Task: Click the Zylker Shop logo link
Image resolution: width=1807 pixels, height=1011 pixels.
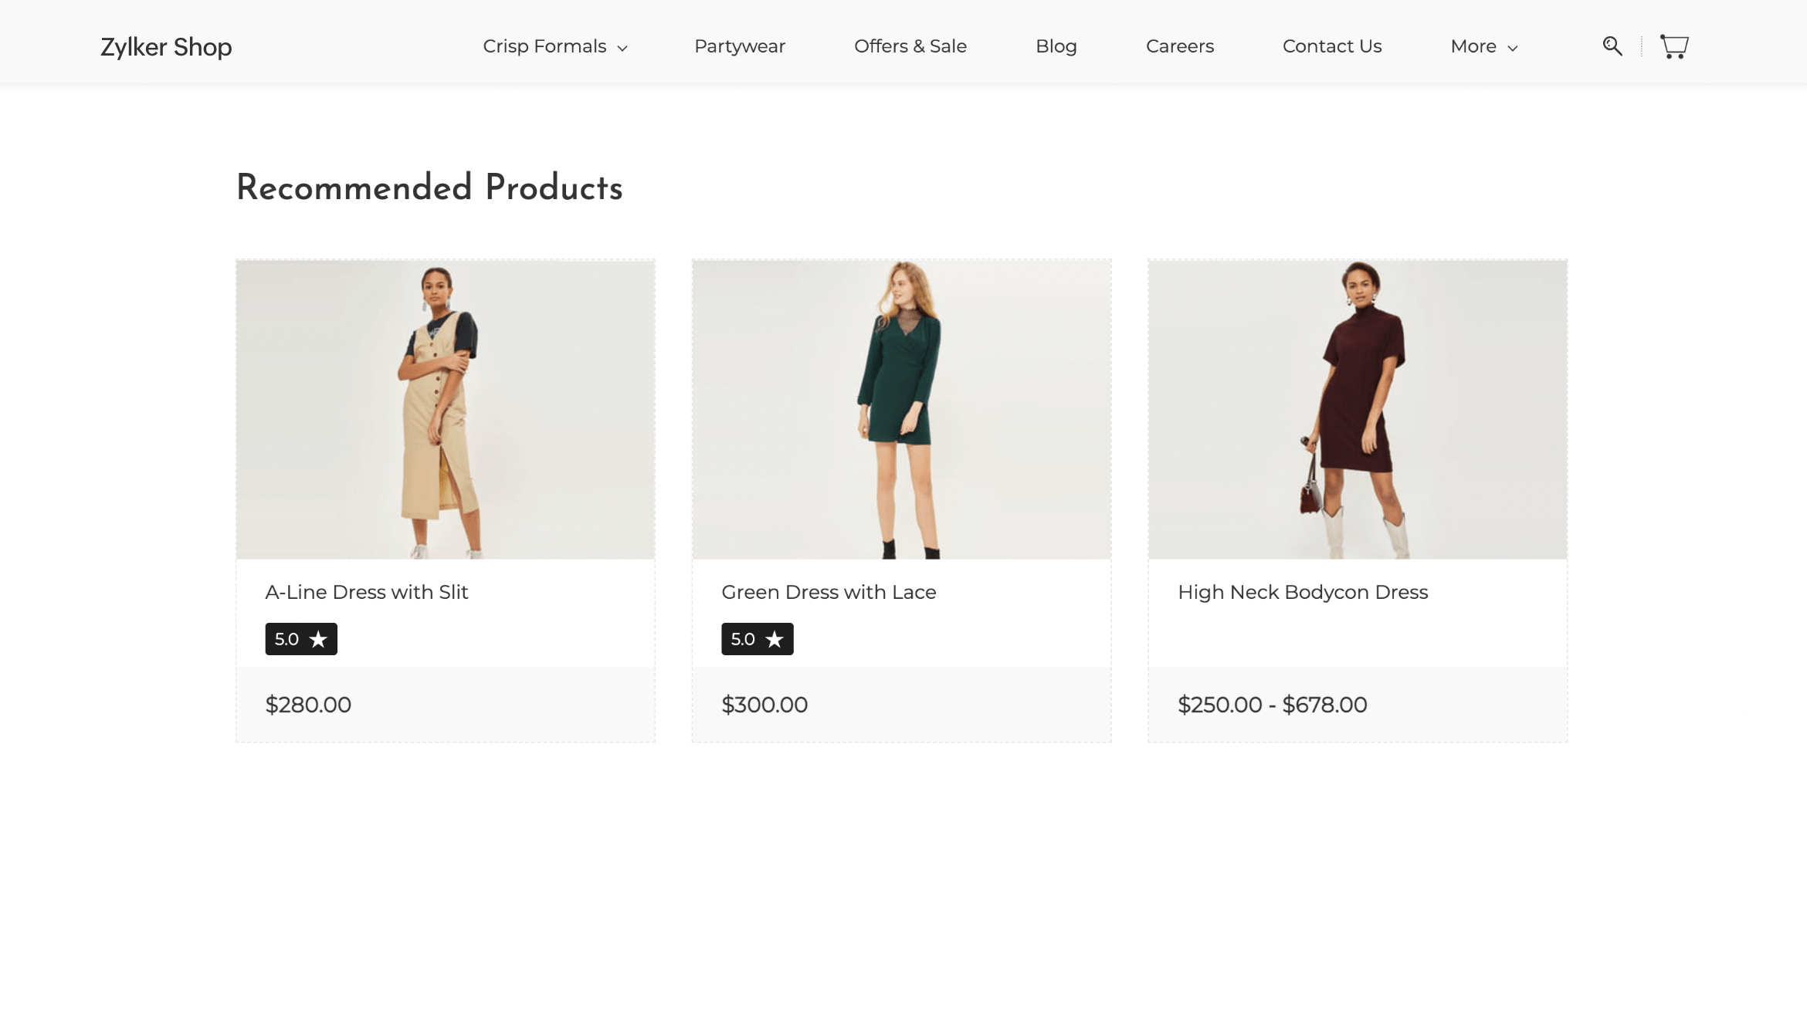Action: coord(166,46)
